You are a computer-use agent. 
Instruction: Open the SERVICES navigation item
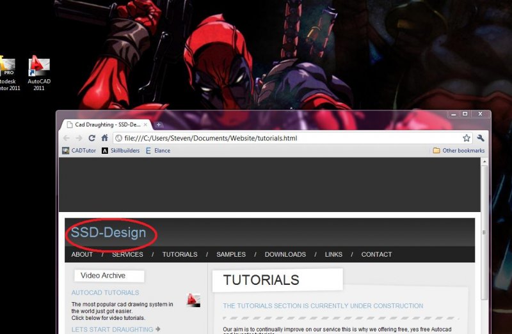click(x=127, y=255)
